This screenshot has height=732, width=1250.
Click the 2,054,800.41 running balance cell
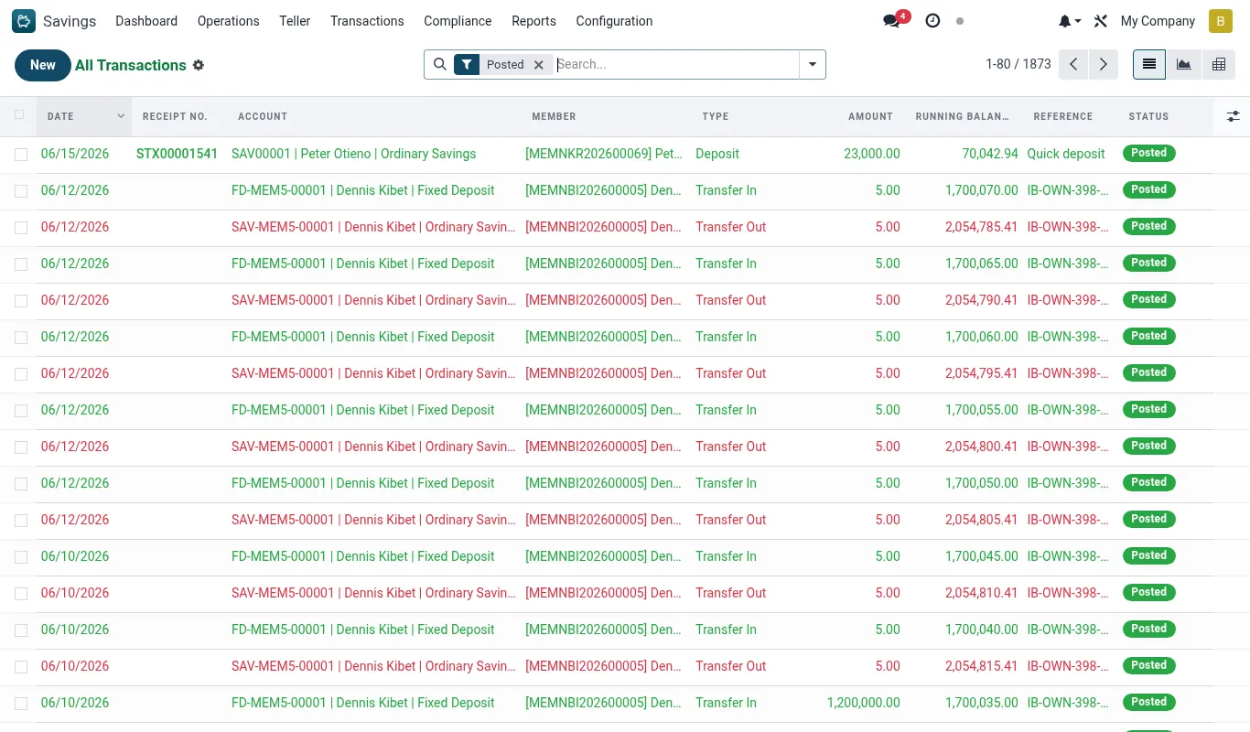(981, 447)
